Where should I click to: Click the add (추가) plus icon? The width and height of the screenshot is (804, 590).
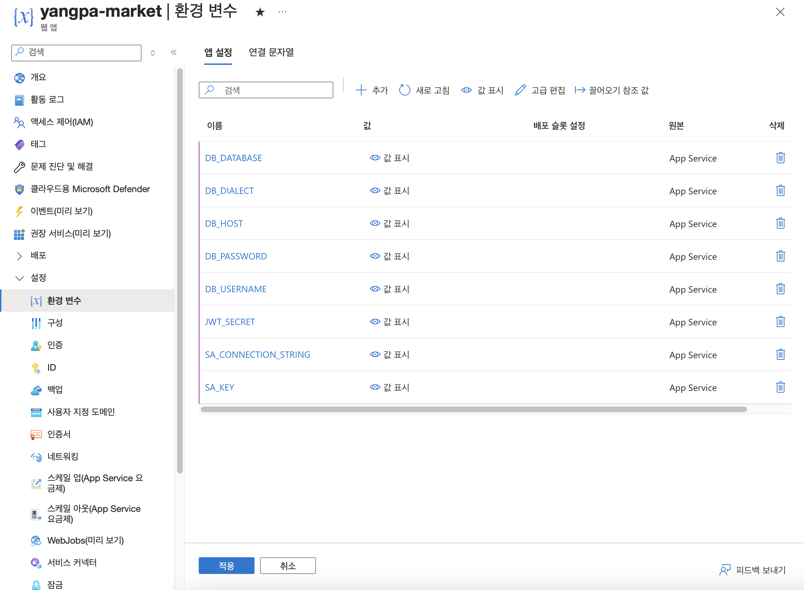click(361, 90)
